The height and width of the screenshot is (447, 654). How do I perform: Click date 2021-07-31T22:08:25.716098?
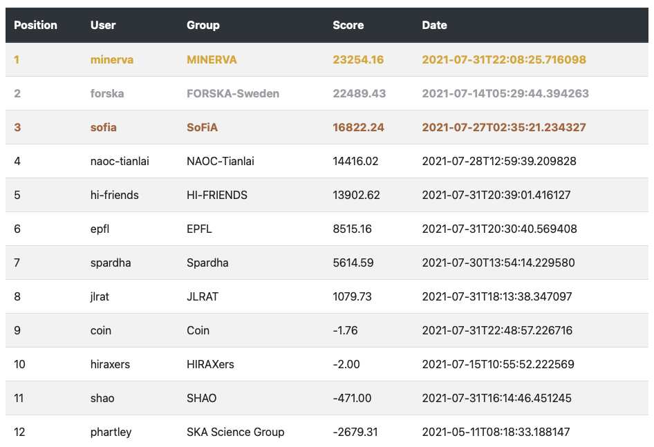504,59
